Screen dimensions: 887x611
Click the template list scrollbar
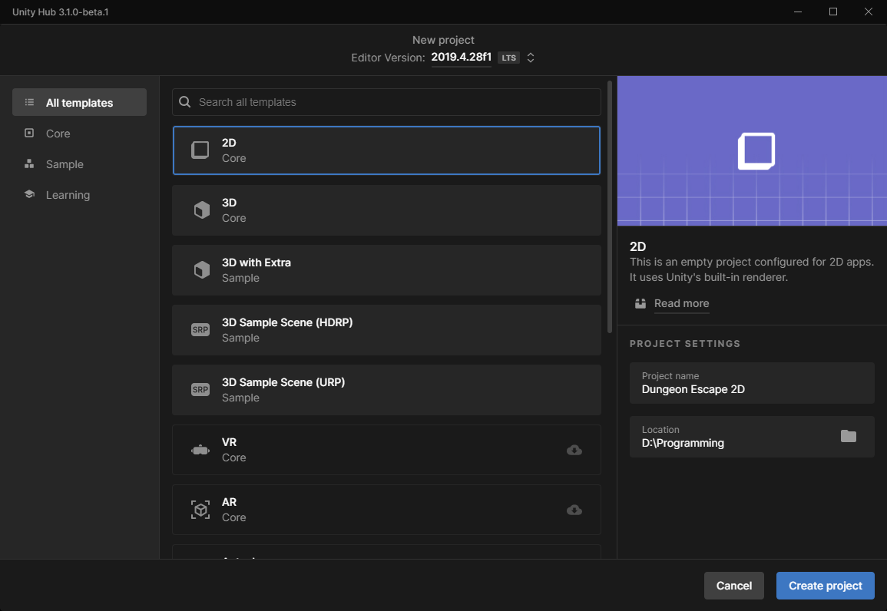610,207
